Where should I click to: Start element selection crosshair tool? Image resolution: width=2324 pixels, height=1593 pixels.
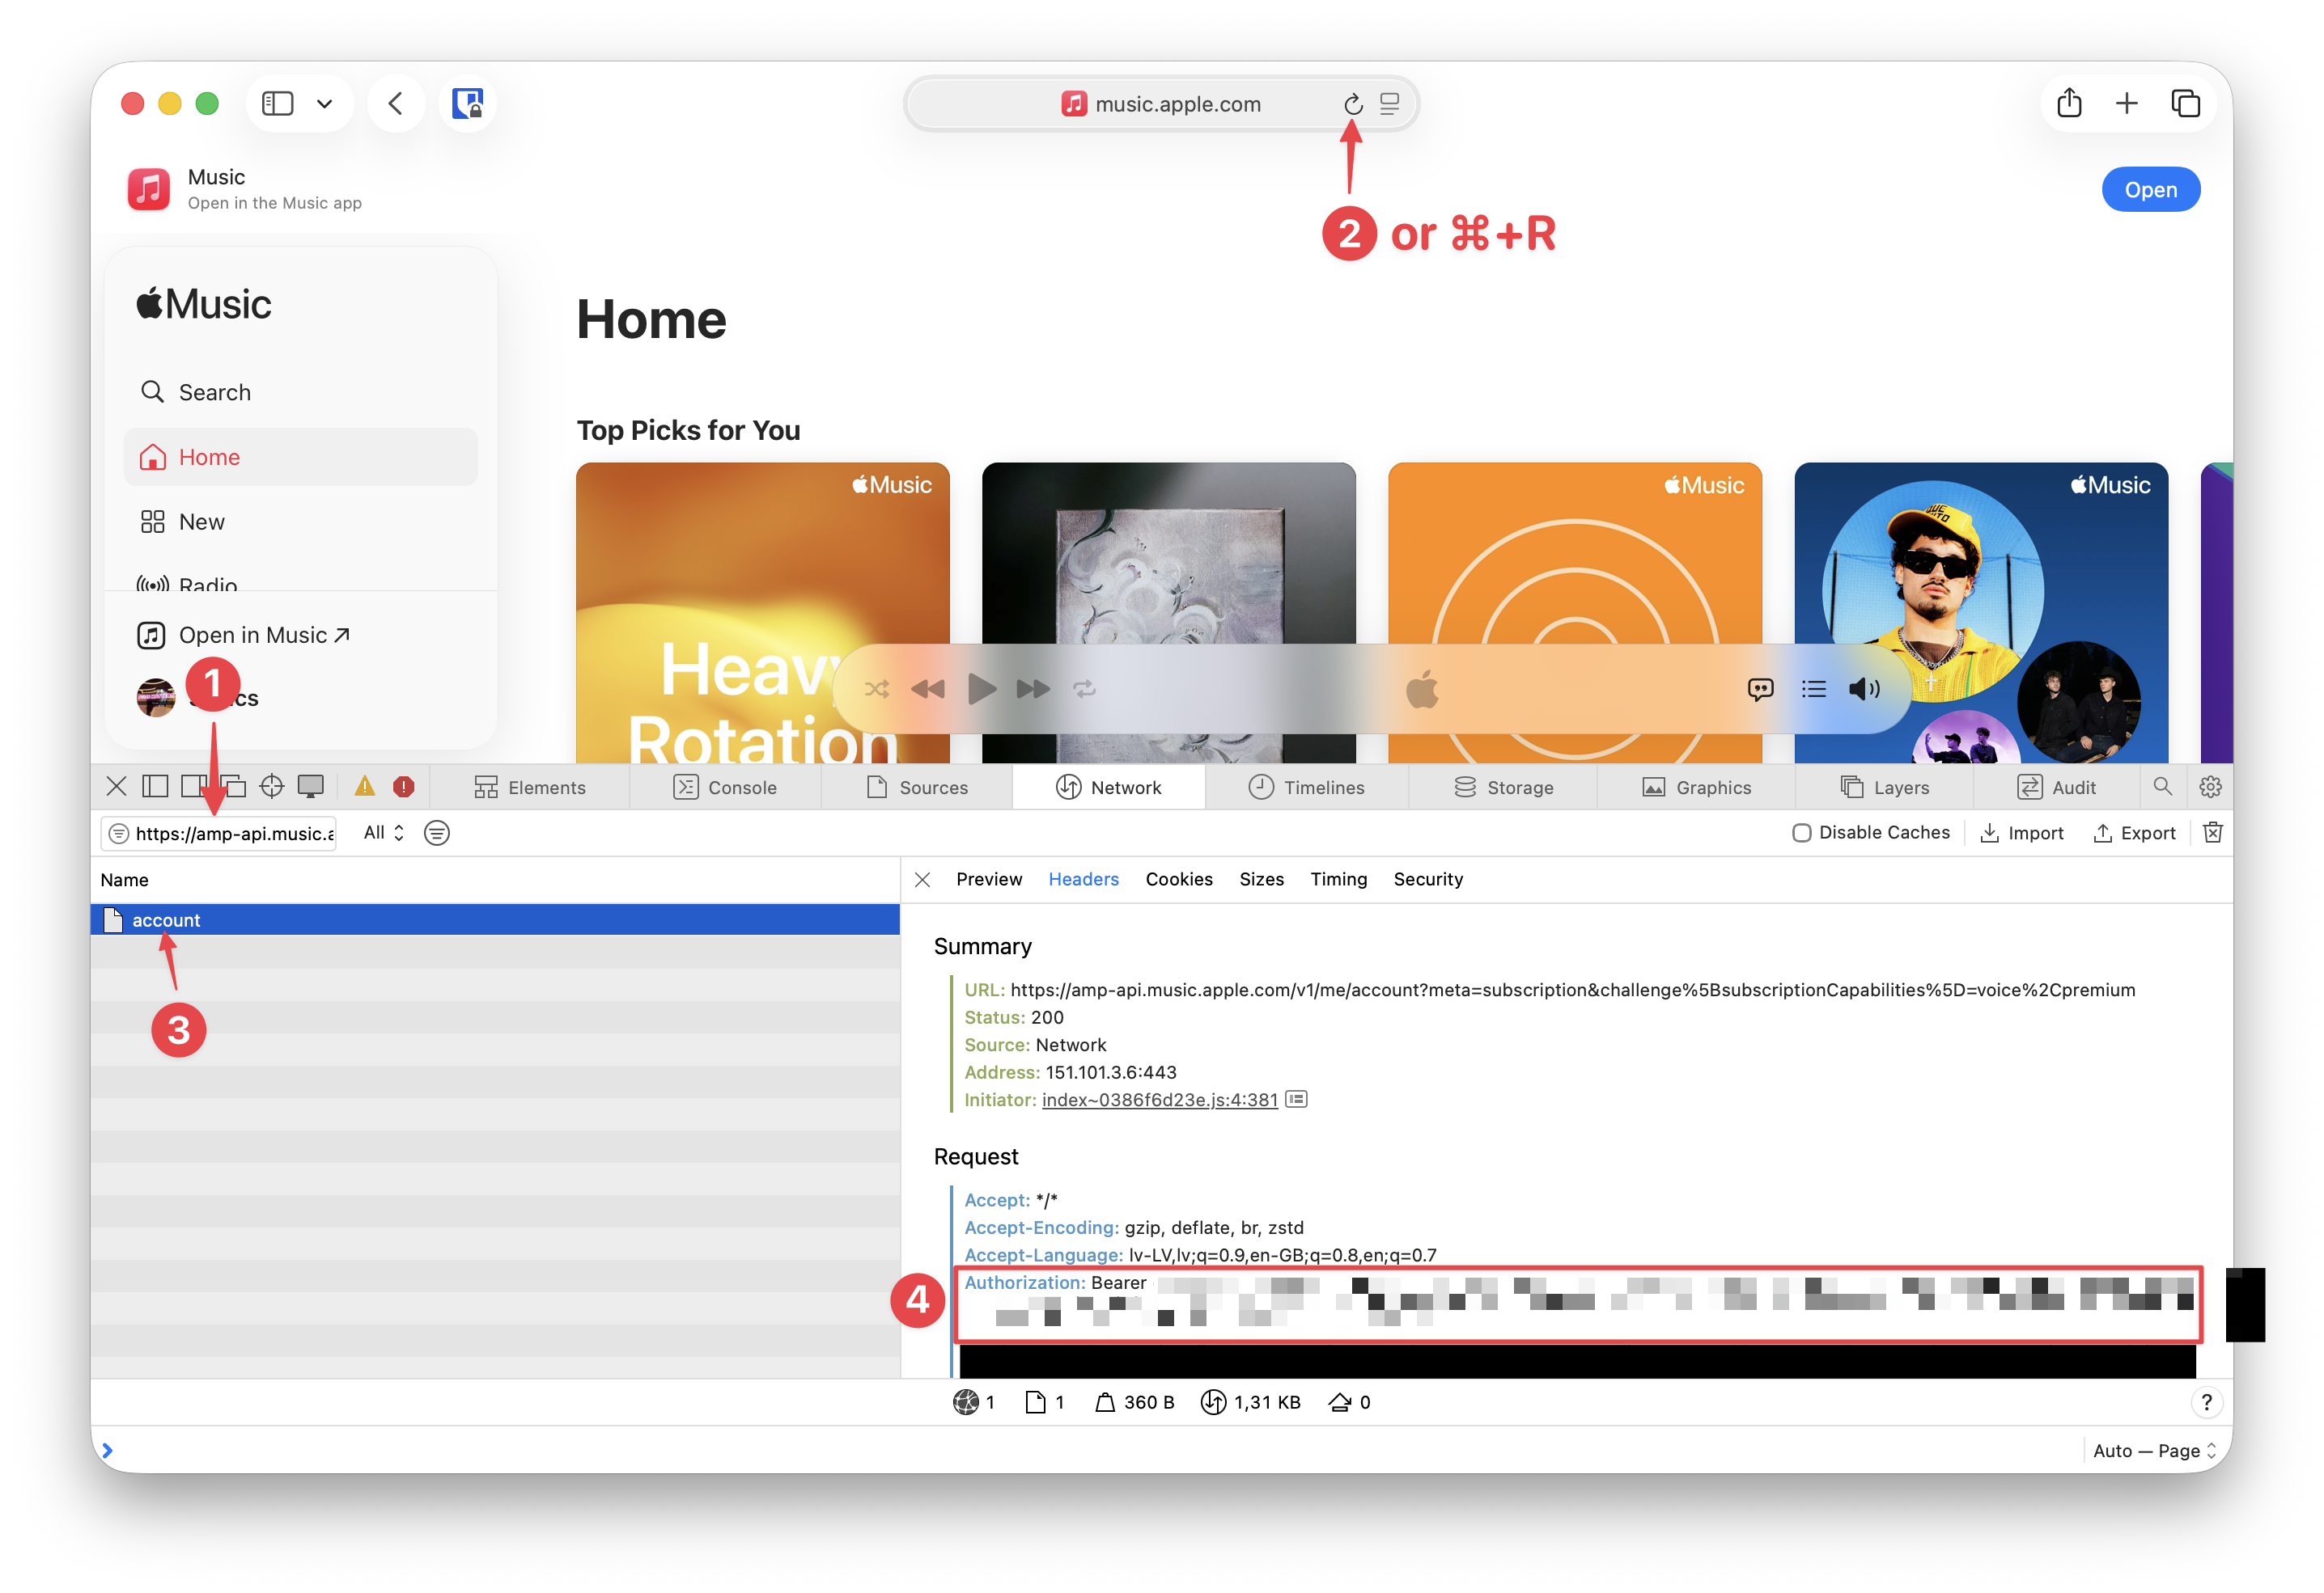pos(271,787)
